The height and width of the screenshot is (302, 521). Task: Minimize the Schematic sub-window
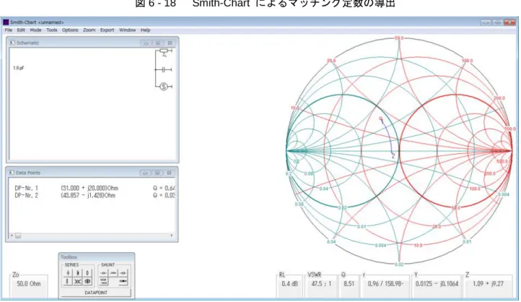(146, 43)
